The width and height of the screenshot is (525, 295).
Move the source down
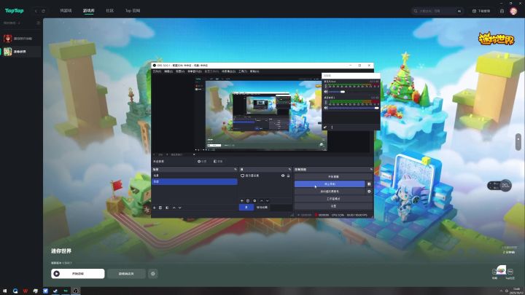(267, 201)
